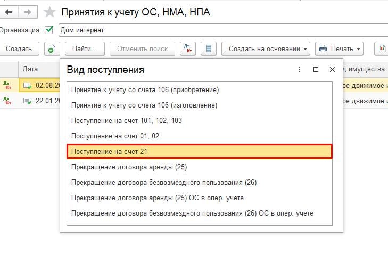Maximize the Вид поступления dialog
The height and width of the screenshot is (263, 388).
point(316,70)
